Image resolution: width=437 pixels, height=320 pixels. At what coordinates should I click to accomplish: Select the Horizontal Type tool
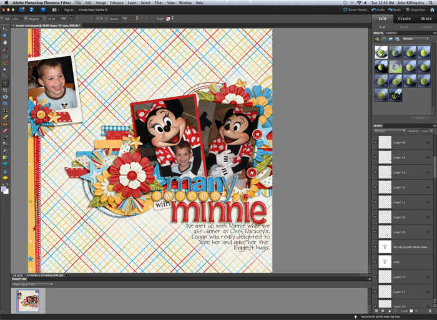(x=5, y=84)
